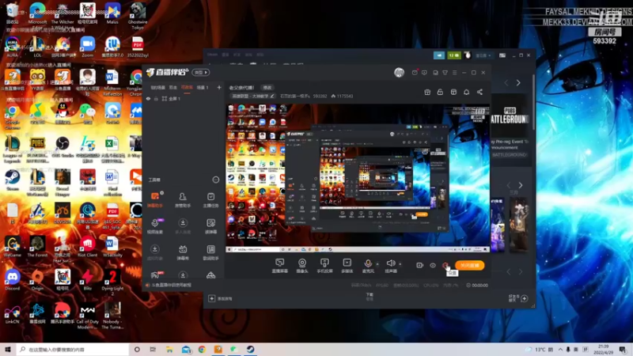The image size is (633, 356).
Task: Click the 修改 edit button next to title
Action: coord(267,87)
